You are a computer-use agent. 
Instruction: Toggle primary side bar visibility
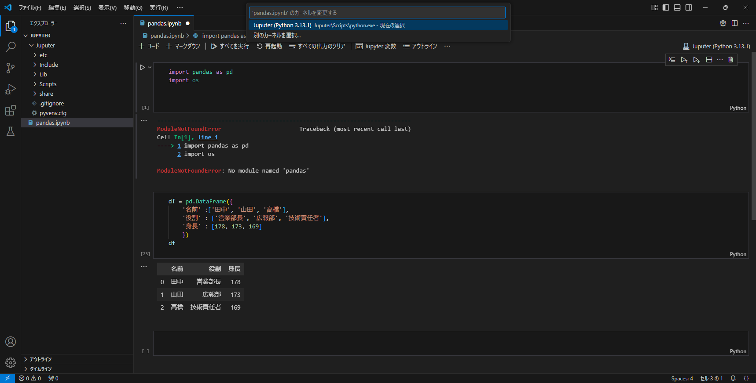[x=666, y=7]
